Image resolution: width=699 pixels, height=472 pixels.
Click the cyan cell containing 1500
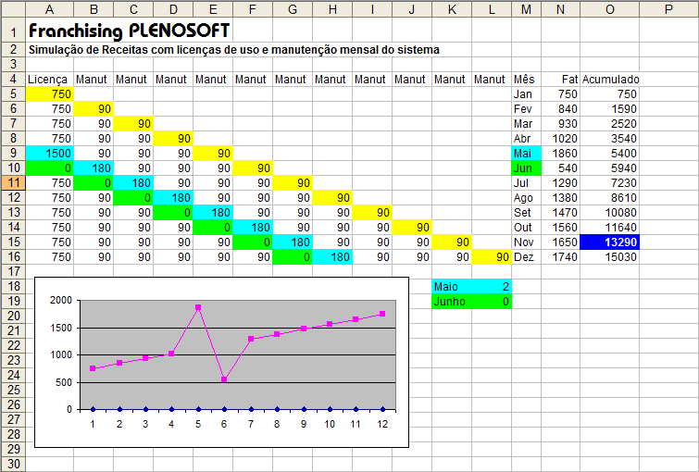tap(50, 153)
